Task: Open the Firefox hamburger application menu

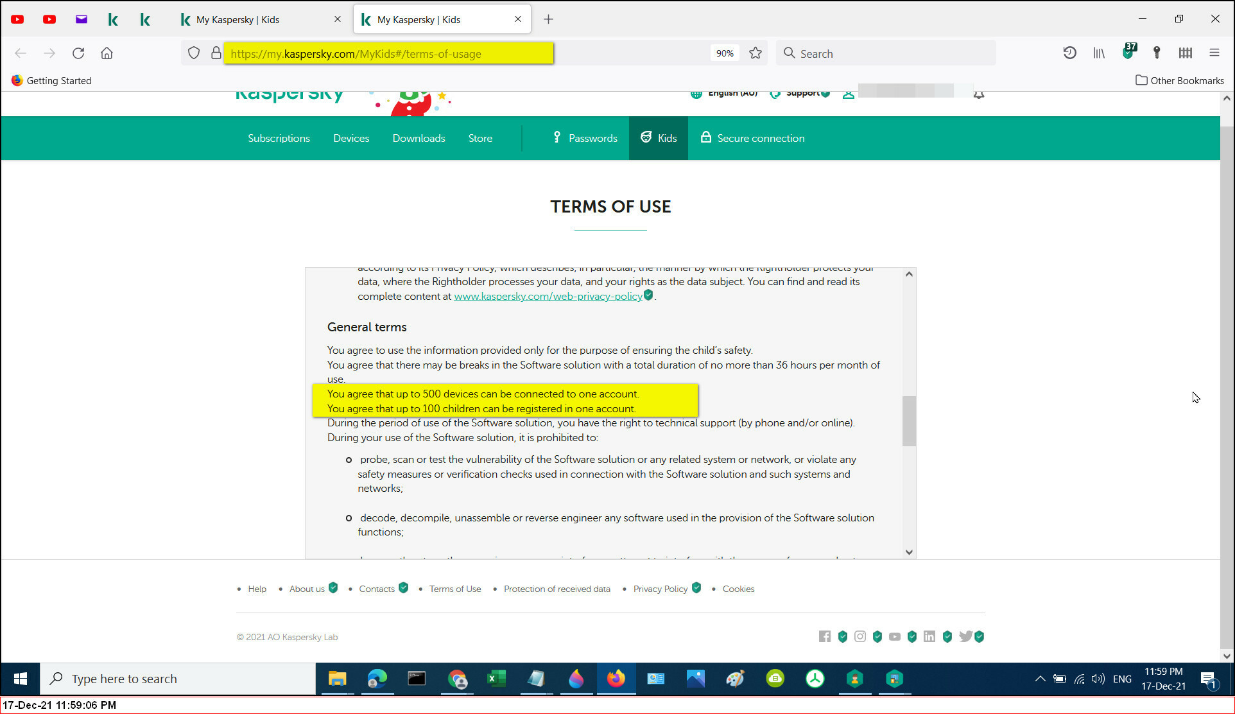Action: pos(1214,53)
